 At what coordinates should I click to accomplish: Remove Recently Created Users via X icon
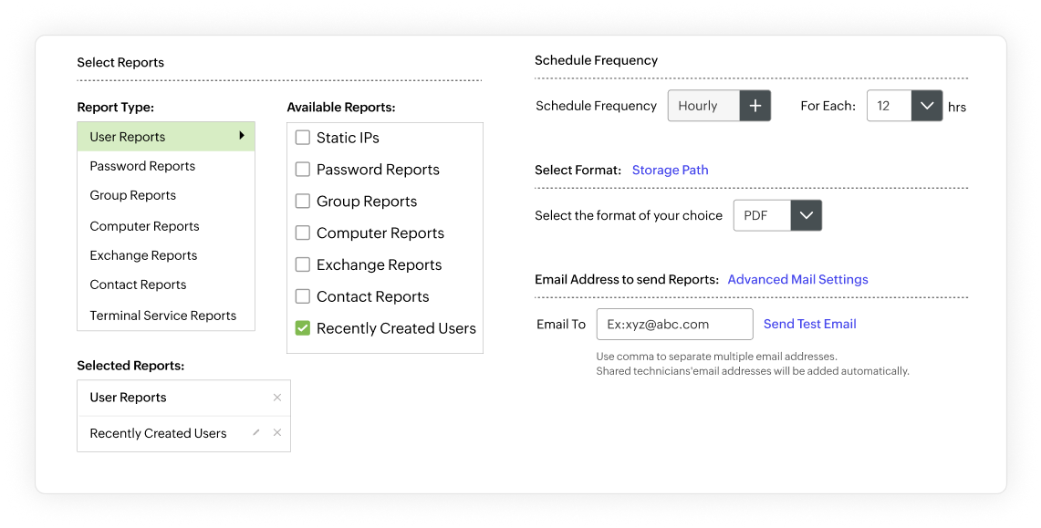coord(277,433)
